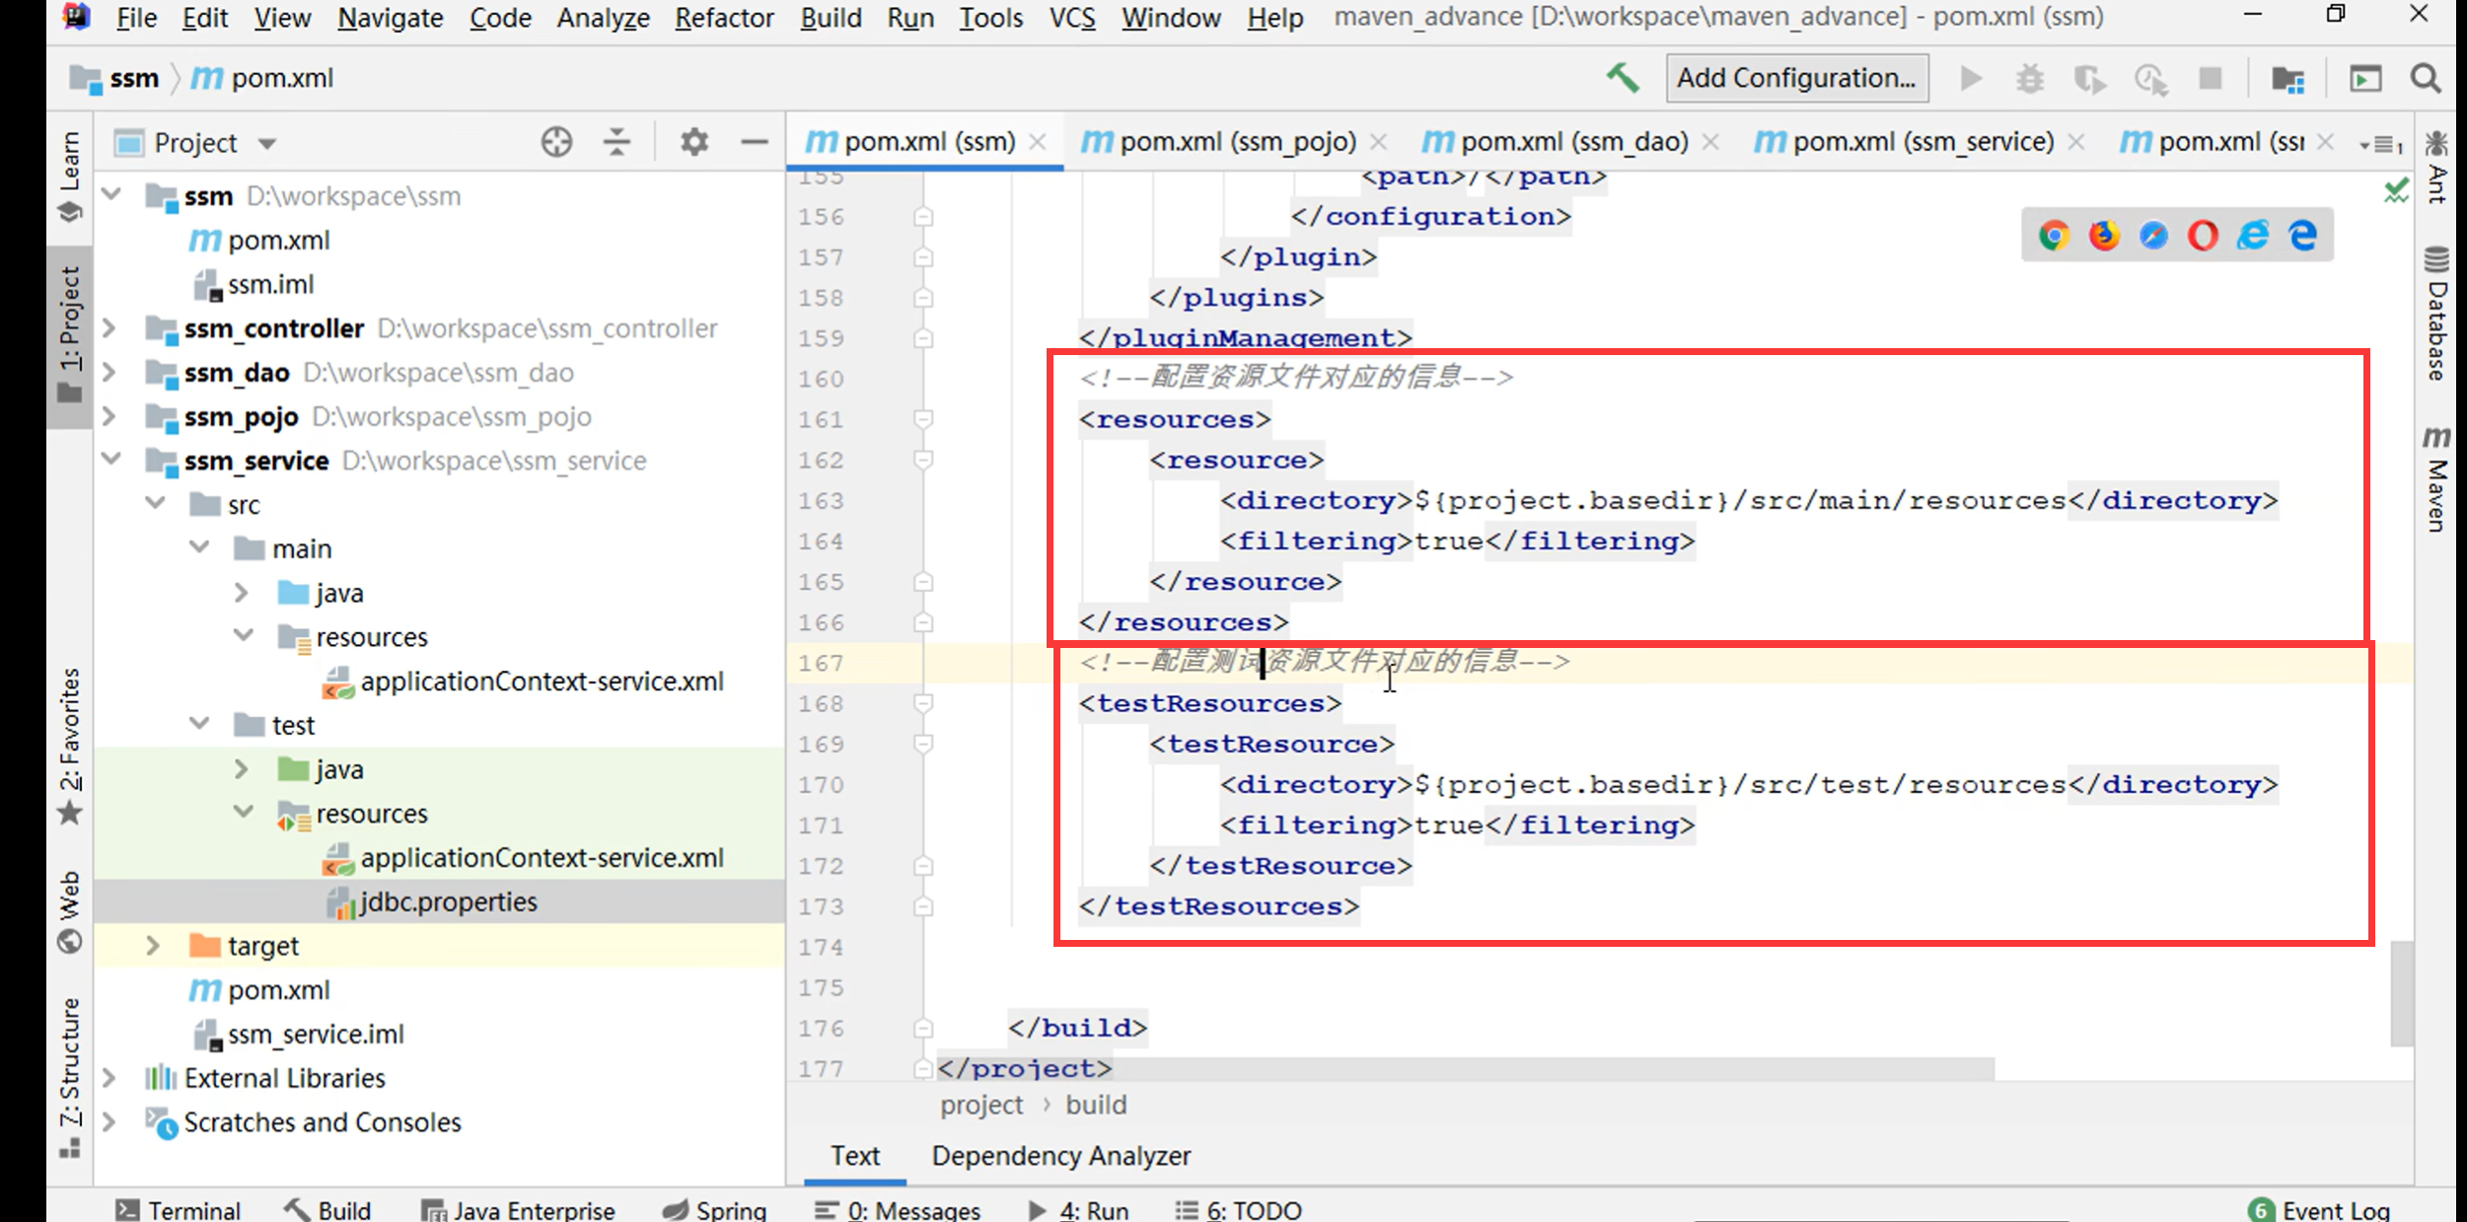Select jdbc.properties in project tree

448,901
